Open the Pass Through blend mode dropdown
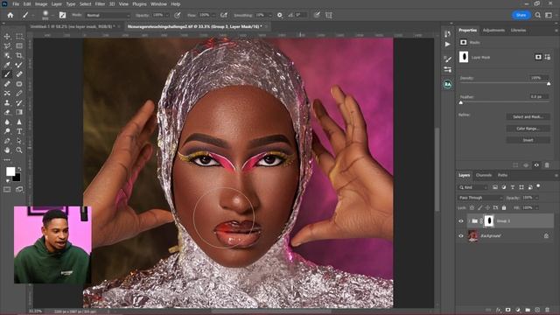Screen dimensions: 560x315 pyautogui.click(x=479, y=198)
